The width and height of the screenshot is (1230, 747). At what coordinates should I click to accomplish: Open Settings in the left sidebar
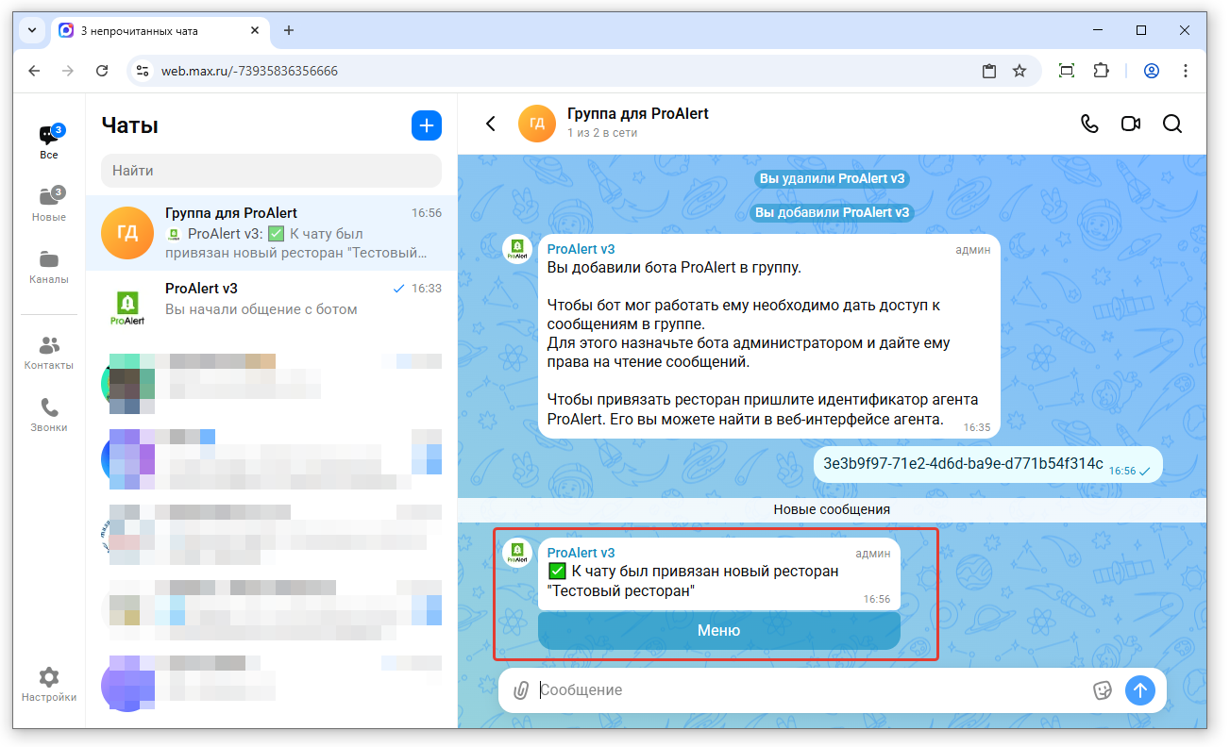[49, 685]
